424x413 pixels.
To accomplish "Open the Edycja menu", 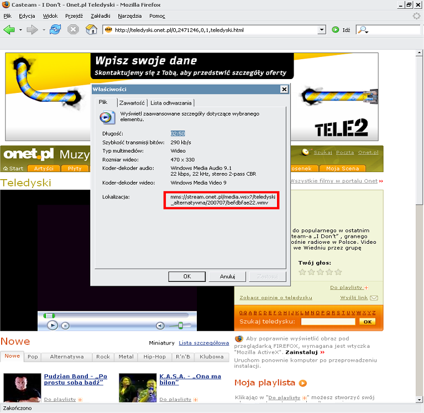I will [x=27, y=16].
